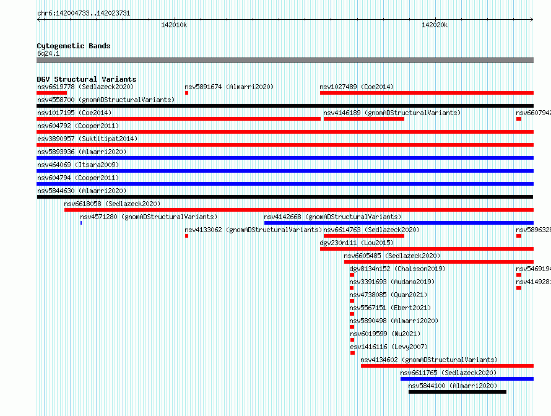Select the nsv6605485 red variant bar
Screen dimensions: 551x416
click(x=439, y=262)
